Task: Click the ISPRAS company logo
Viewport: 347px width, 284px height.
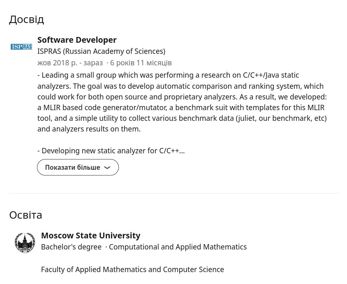Action: [x=21, y=47]
